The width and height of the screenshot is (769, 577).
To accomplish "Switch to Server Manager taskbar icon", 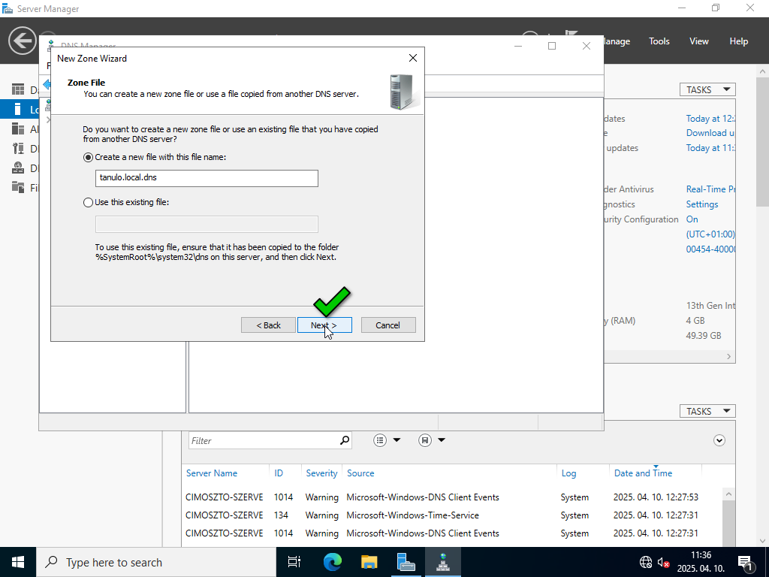I will 406,562.
